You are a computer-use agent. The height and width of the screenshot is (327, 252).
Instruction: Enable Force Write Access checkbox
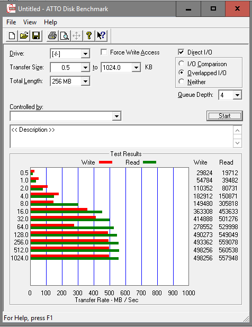click(x=104, y=52)
